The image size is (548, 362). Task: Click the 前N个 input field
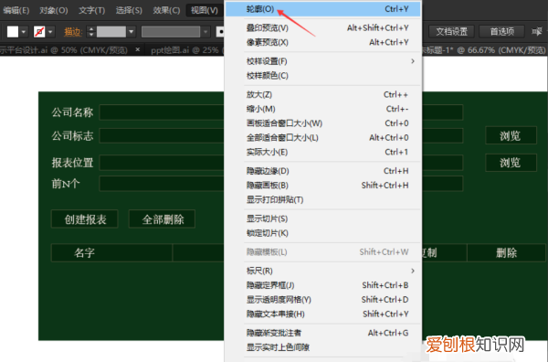tap(281, 184)
